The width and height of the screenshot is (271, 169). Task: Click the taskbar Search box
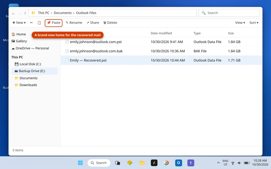pyautogui.click(x=99, y=163)
